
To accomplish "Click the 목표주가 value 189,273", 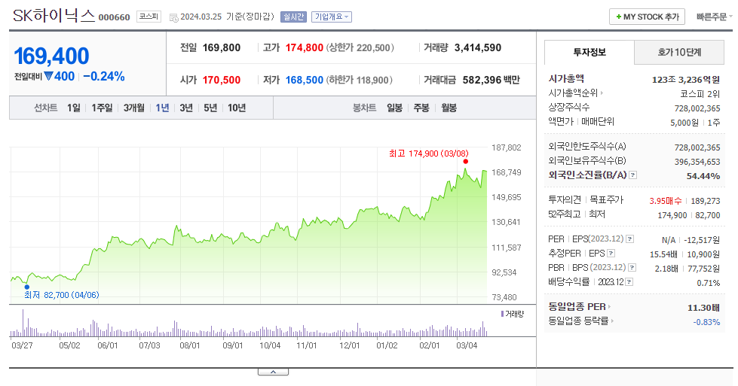I will 706,201.
